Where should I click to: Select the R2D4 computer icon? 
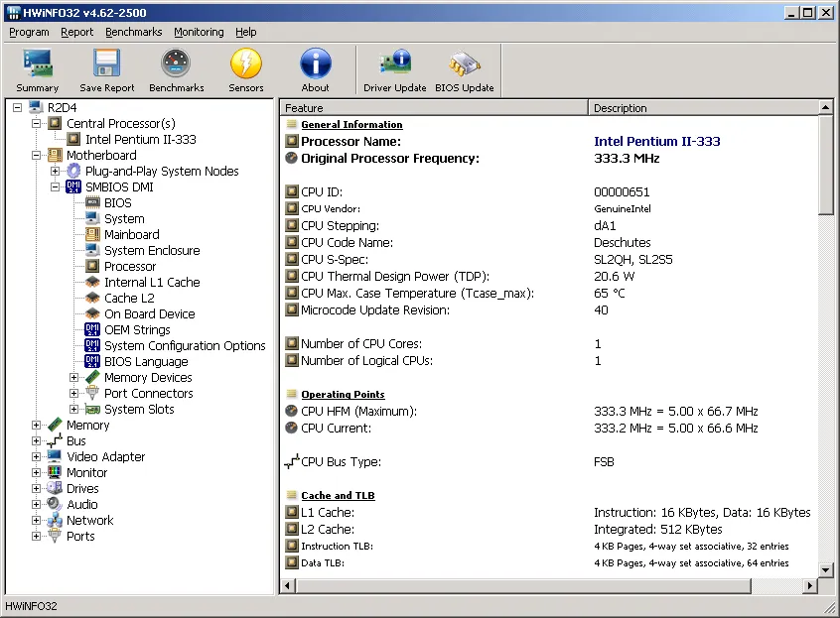pos(36,107)
